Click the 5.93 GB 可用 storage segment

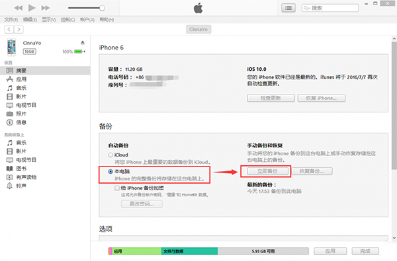tap(263, 251)
